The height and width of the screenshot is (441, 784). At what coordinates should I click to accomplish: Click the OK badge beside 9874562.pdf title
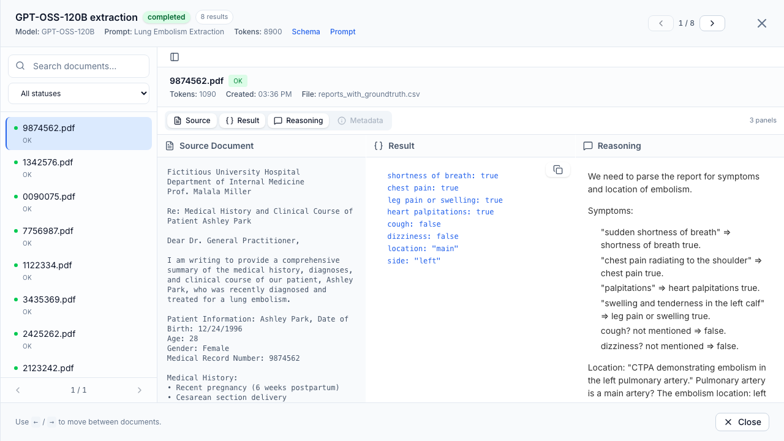(238, 81)
